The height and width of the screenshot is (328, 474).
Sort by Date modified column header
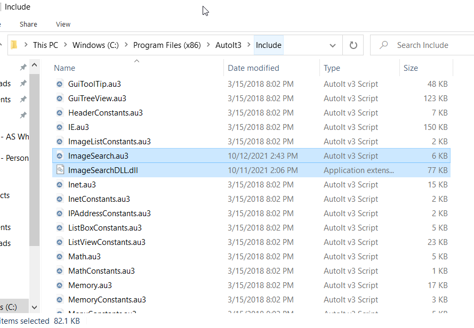click(x=253, y=68)
